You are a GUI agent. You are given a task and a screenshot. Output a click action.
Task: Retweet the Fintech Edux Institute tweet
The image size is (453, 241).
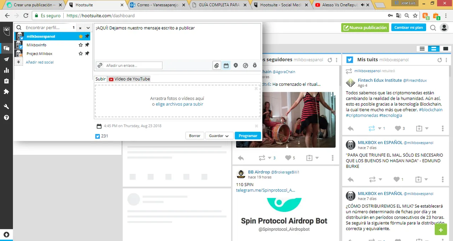click(x=372, y=129)
